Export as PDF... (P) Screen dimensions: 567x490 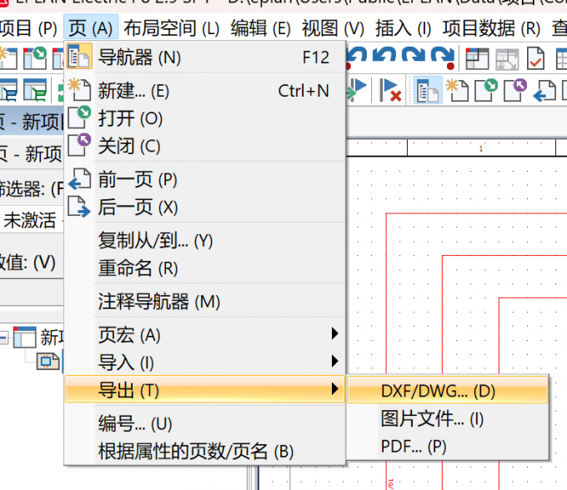click(448, 447)
